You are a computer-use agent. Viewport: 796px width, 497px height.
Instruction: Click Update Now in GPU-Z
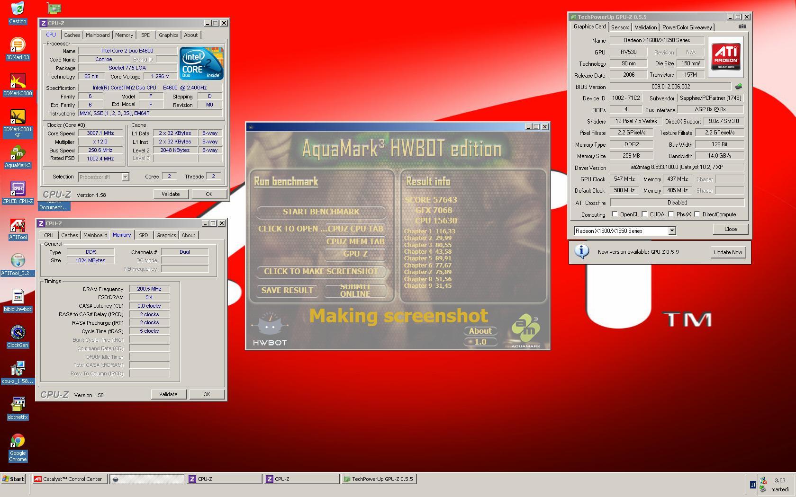pyautogui.click(x=728, y=252)
